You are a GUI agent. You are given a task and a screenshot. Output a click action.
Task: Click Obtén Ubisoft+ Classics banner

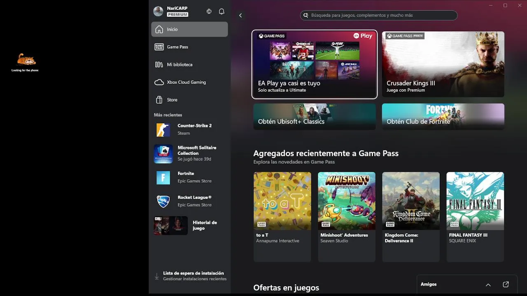click(x=315, y=117)
